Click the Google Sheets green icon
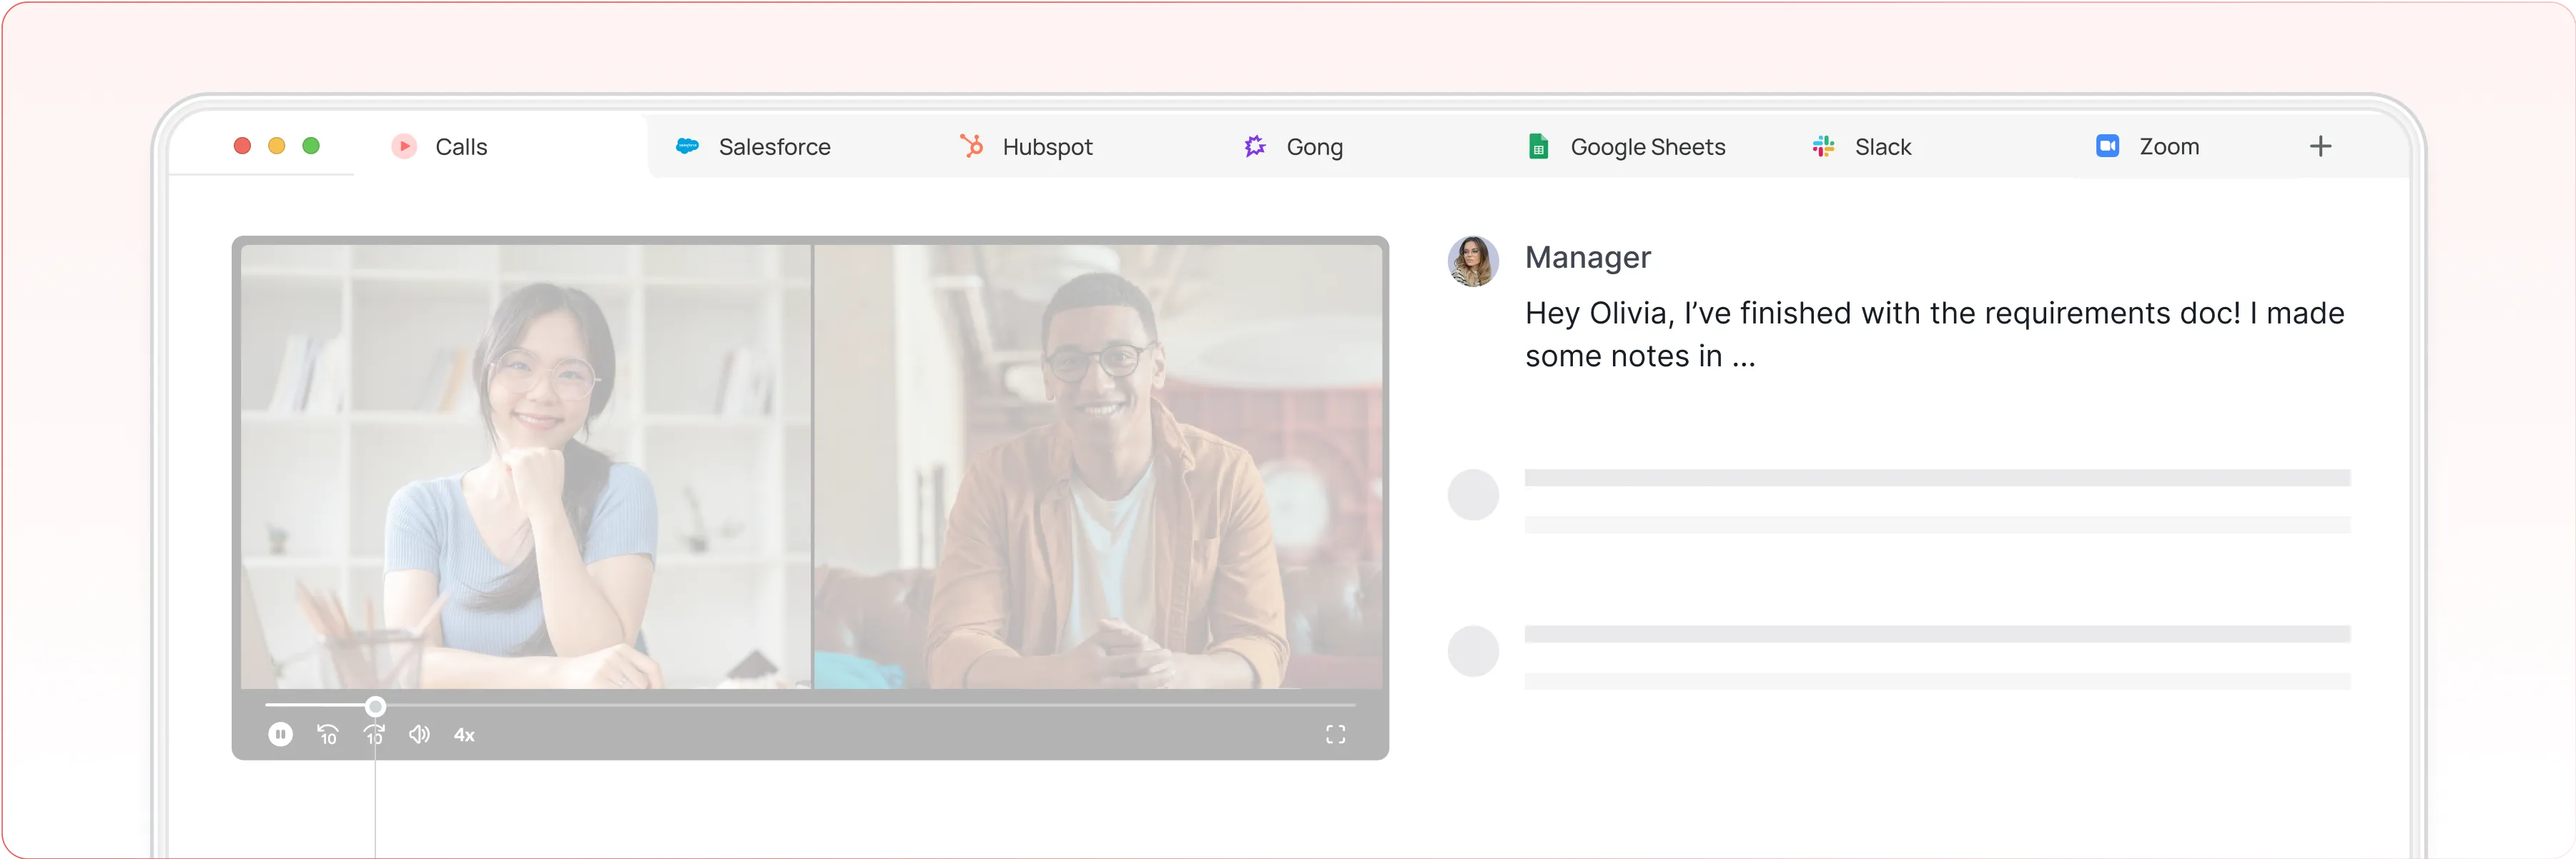2576x859 pixels. (x=1538, y=147)
